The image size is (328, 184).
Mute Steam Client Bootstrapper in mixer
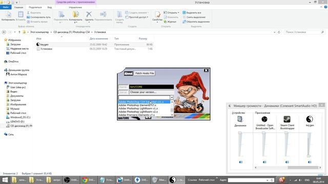click(287, 162)
